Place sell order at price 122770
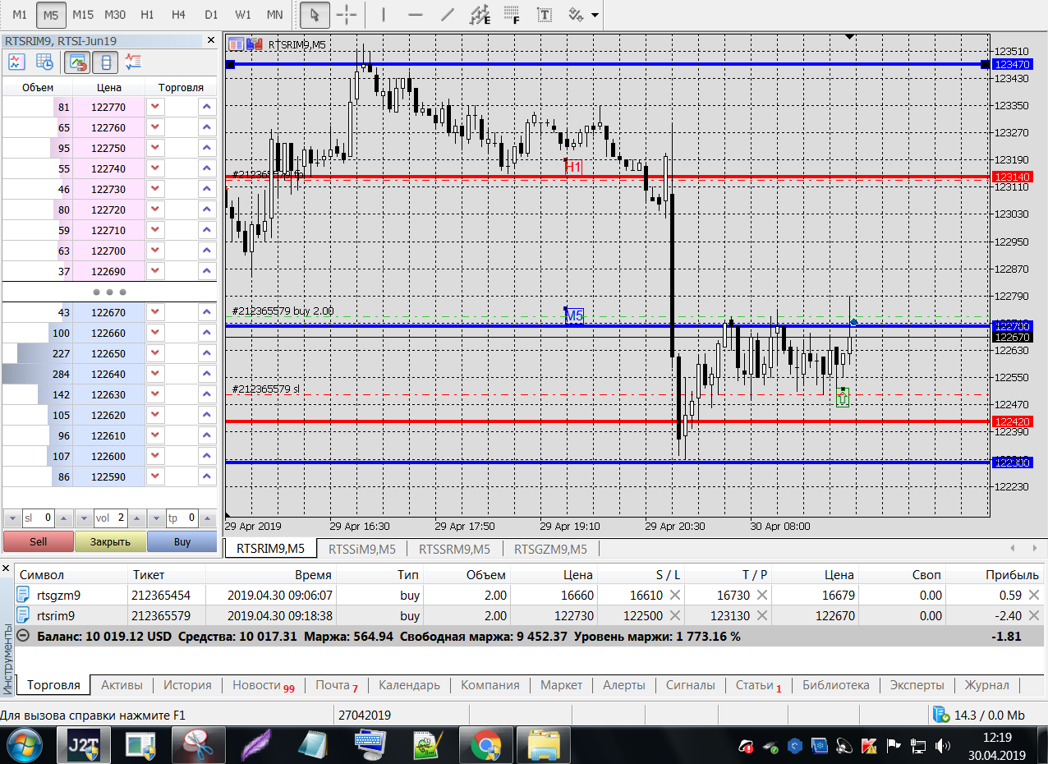 (x=155, y=107)
